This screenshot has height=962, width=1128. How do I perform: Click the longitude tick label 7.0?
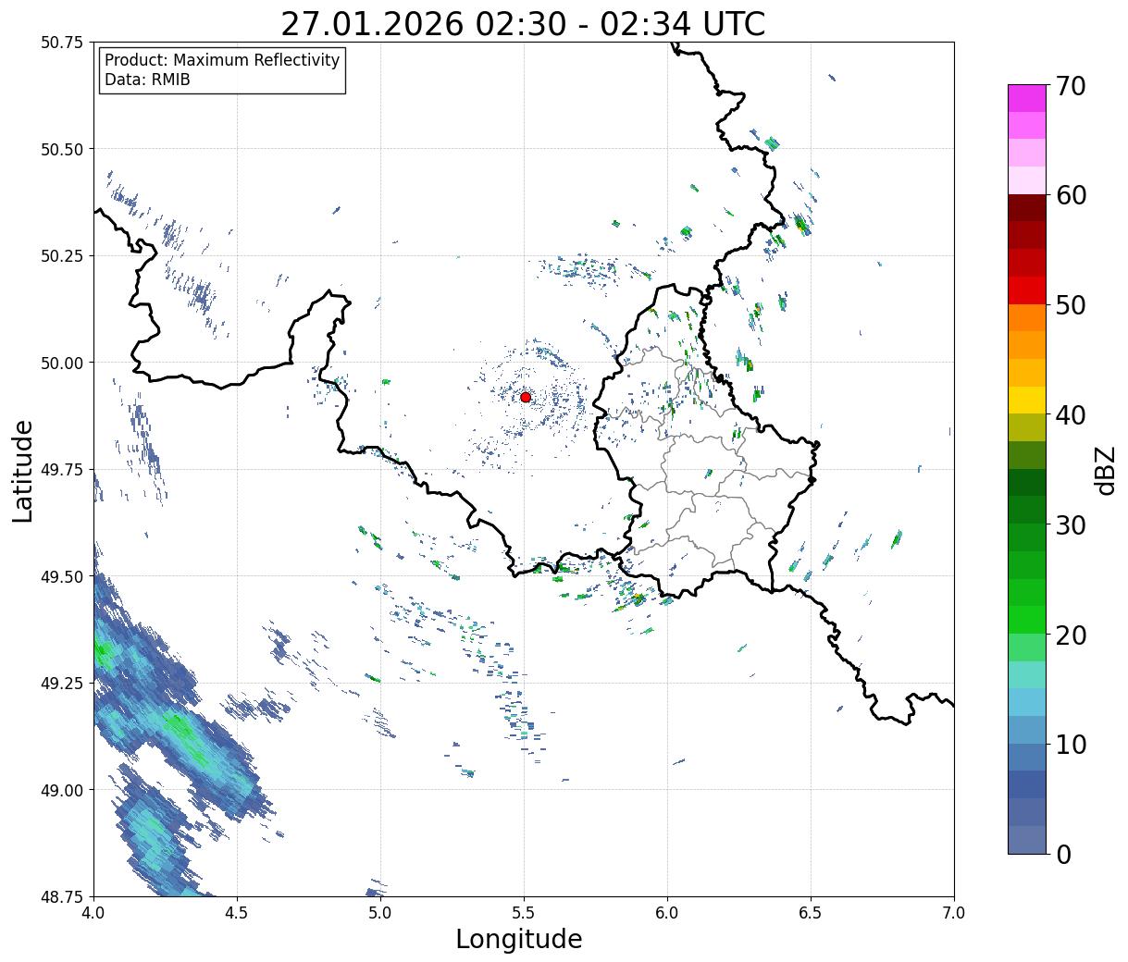coord(954,913)
